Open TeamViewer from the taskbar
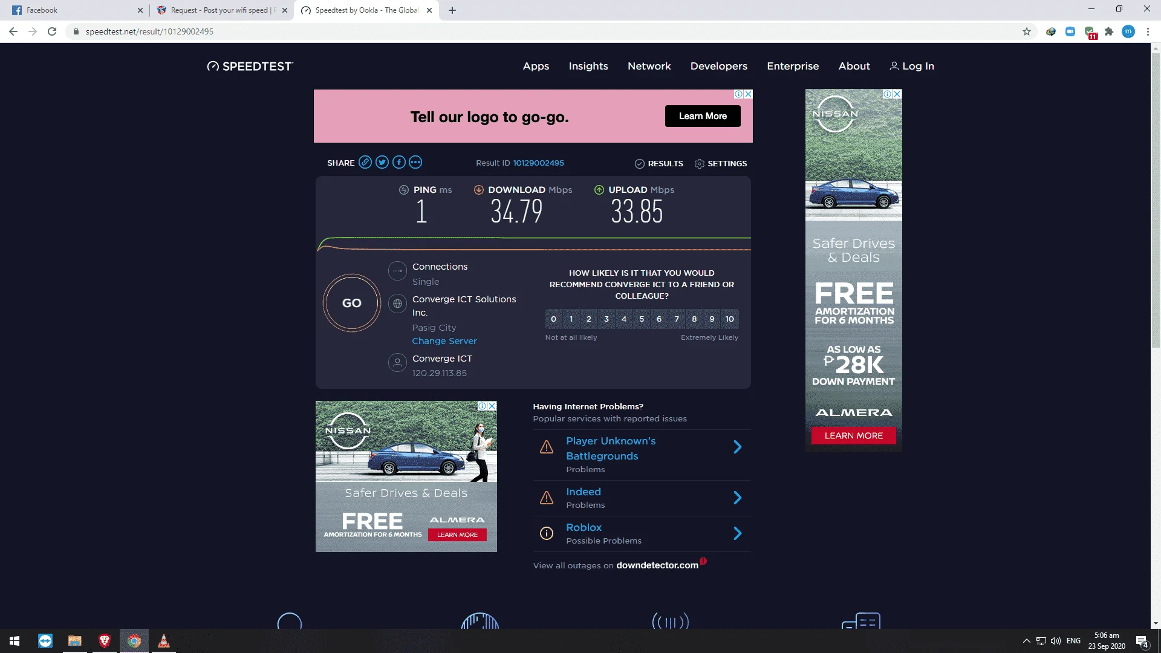The height and width of the screenshot is (653, 1161). click(x=45, y=641)
